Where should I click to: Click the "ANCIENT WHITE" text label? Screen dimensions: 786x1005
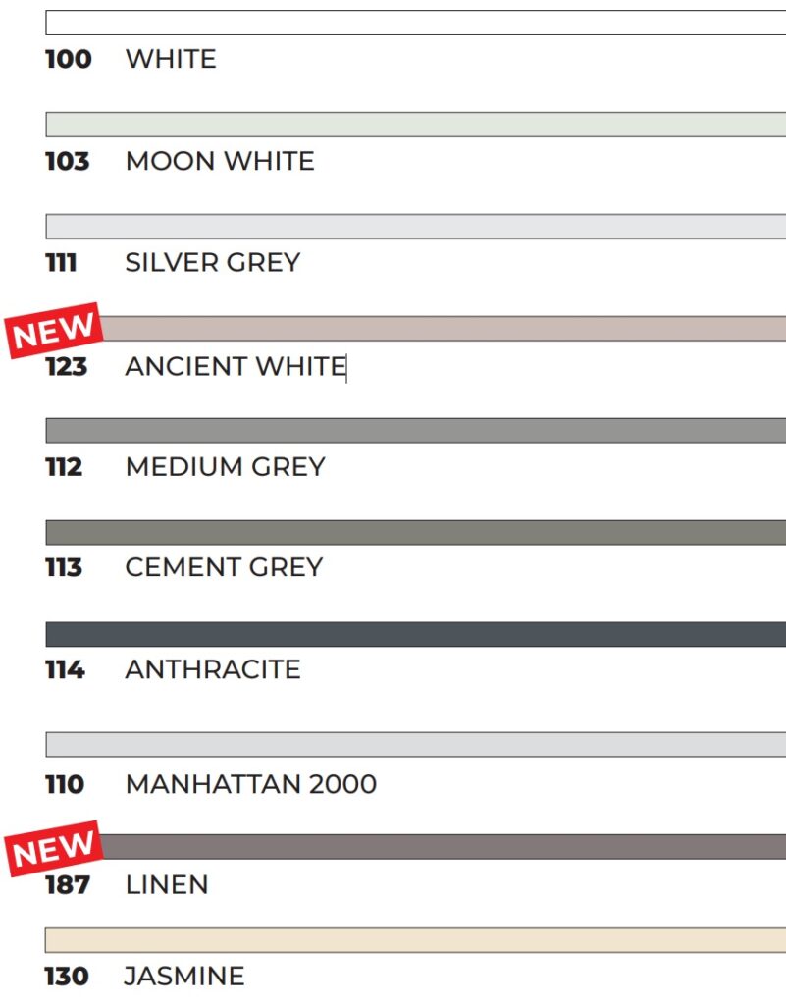coord(236,367)
